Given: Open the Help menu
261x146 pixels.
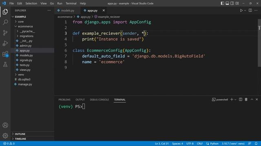Looking at the screenshot, I should (x=83, y=3).
